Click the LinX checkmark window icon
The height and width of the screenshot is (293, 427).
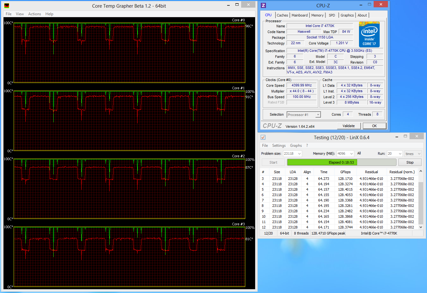(263, 137)
